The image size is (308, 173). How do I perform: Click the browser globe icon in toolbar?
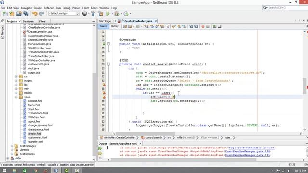85,14
